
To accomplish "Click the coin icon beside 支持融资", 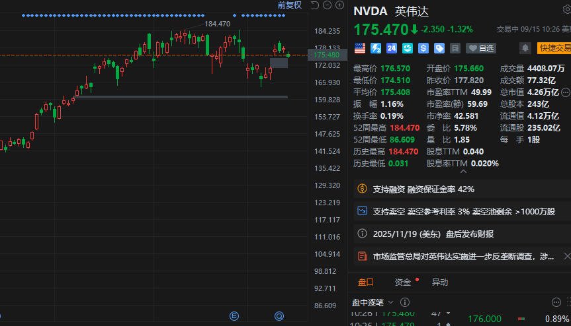I will pyautogui.click(x=362, y=189).
